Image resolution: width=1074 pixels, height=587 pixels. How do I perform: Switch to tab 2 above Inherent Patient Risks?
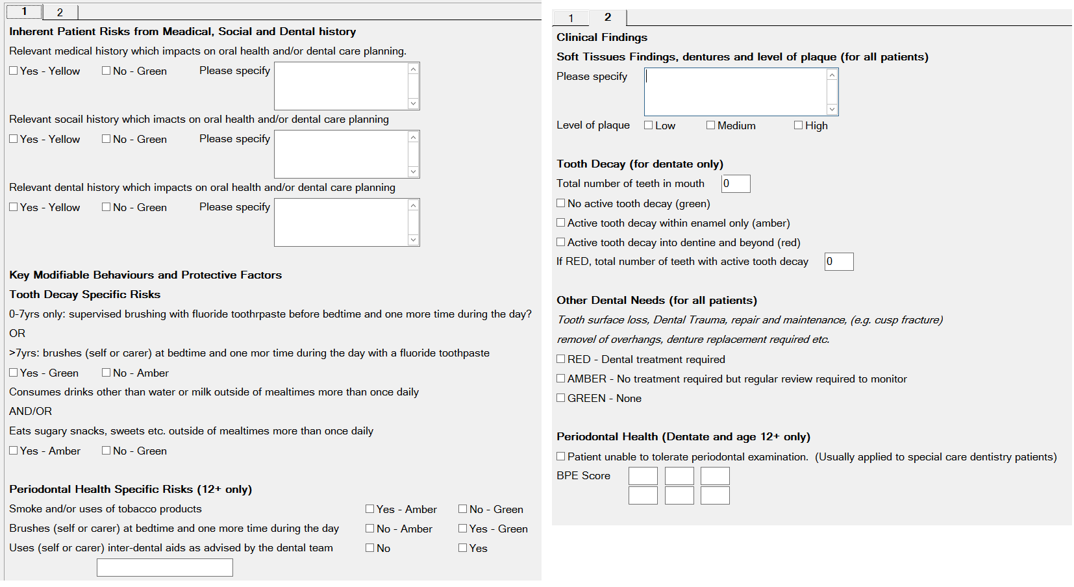60,12
